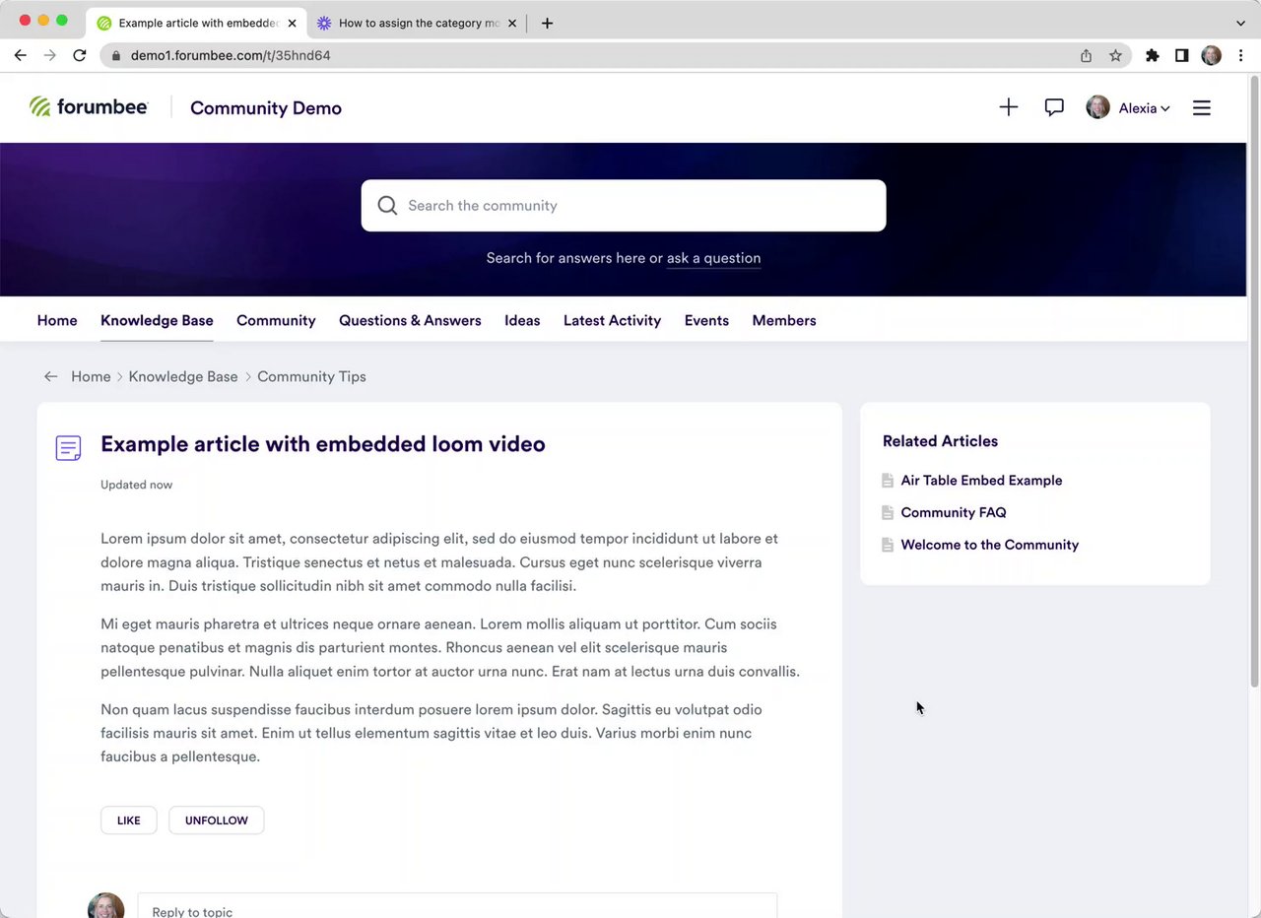Open the chat messages icon
This screenshot has width=1261, height=918.
point(1054,107)
